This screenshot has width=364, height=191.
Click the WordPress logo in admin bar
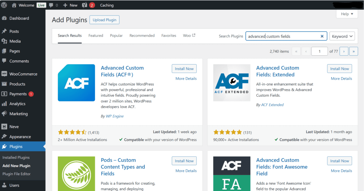click(4, 5)
